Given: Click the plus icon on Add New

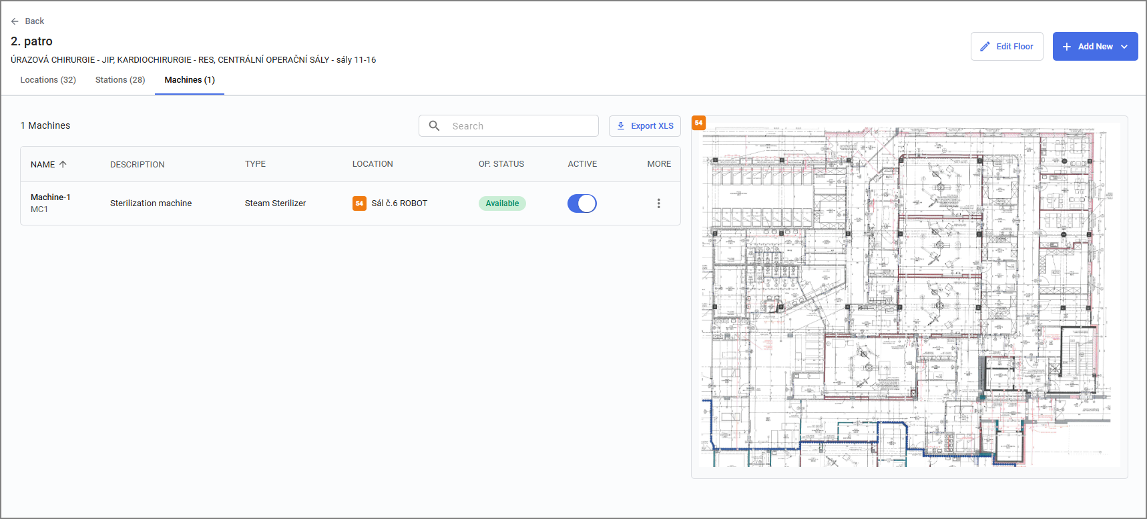Looking at the screenshot, I should coord(1067,47).
